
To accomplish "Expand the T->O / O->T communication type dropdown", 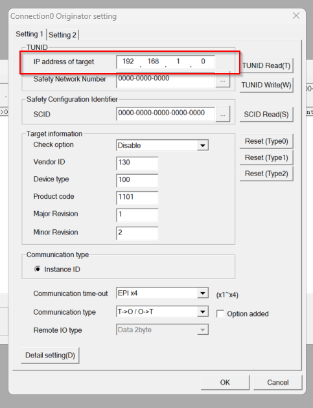I will pos(203,312).
